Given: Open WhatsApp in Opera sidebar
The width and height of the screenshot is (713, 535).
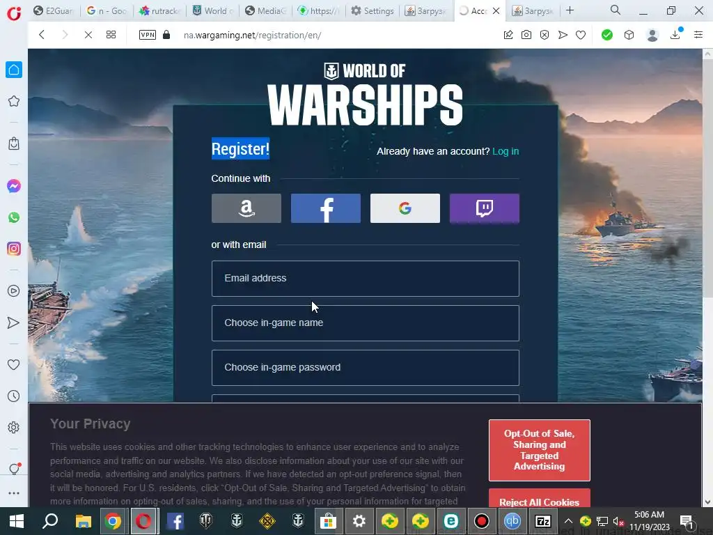Looking at the screenshot, I should pyautogui.click(x=14, y=217).
